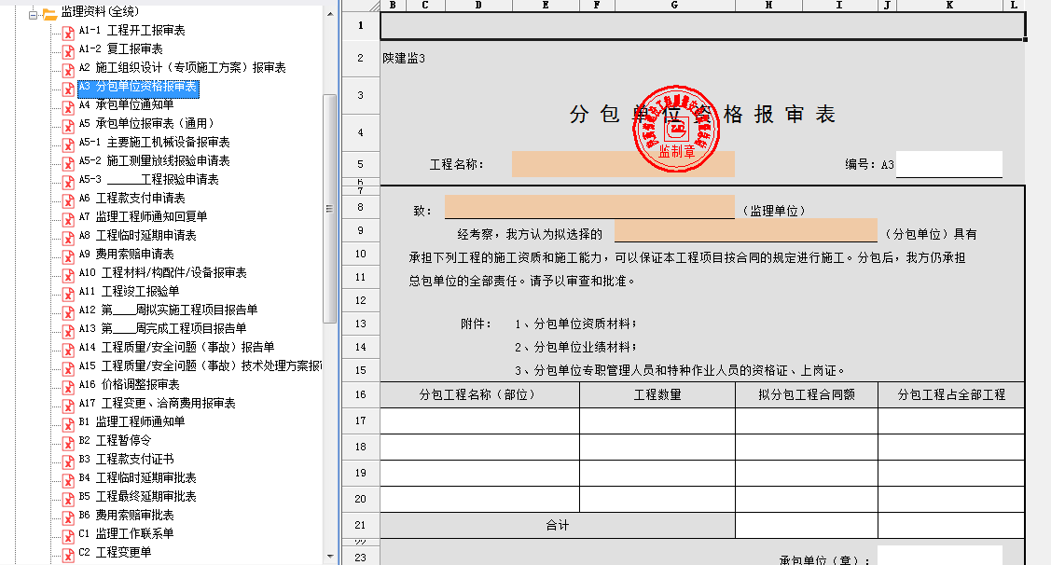Select A16 价格调整报审表 entry
The height and width of the screenshot is (565, 1051).
pyautogui.click(x=140, y=385)
